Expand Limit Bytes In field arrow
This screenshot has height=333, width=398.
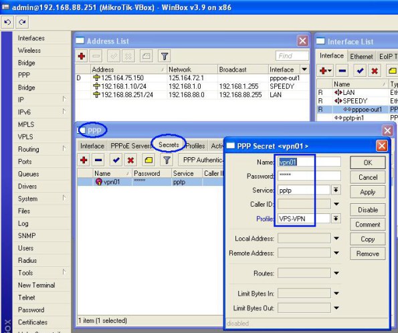[x=336, y=293]
